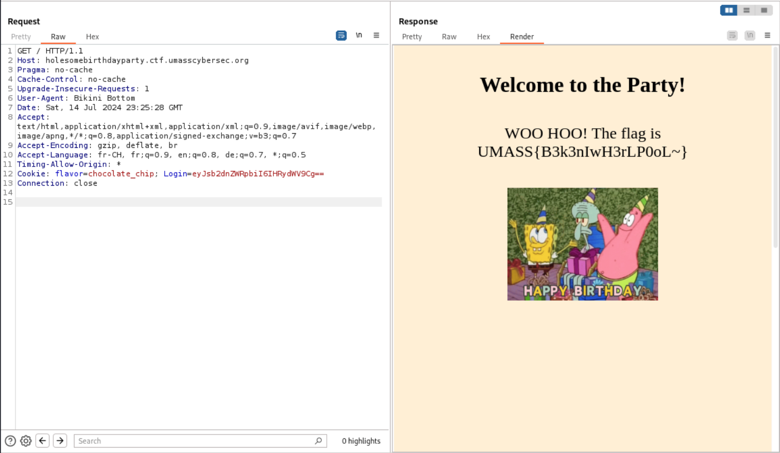Image resolution: width=780 pixels, height=453 pixels.
Task: Click the flag text UMASS{B3k3nIwH3rLP0oL~}
Action: point(583,151)
